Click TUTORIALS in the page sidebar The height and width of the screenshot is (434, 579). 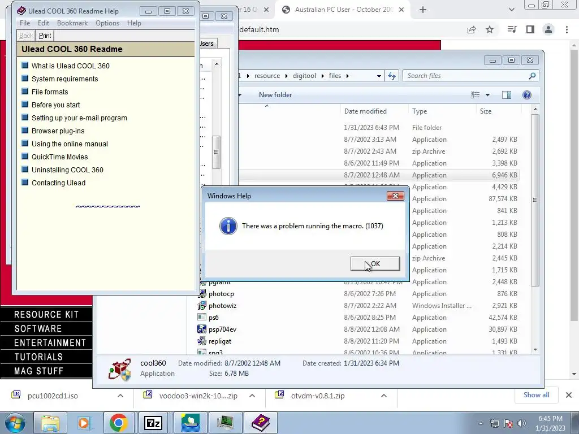[x=38, y=357]
